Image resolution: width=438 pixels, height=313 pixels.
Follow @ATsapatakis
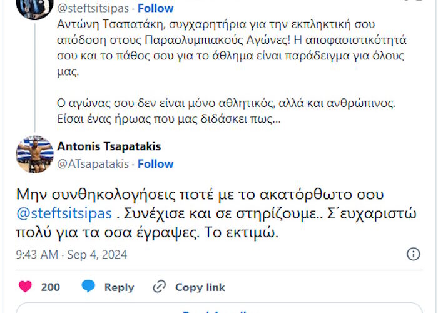(x=155, y=163)
